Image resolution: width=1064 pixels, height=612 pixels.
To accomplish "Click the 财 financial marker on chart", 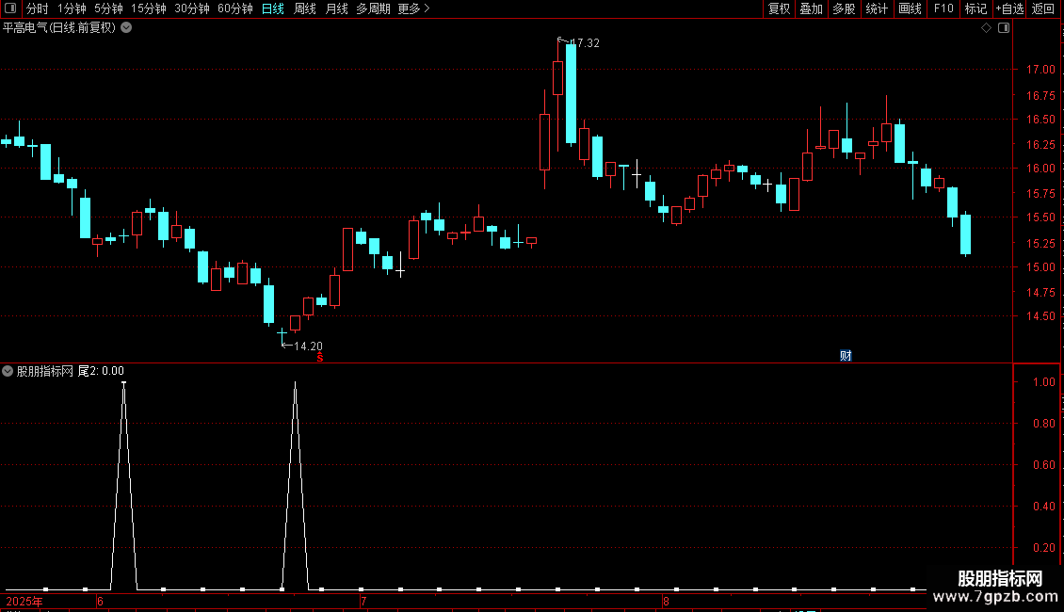I will 846,356.
